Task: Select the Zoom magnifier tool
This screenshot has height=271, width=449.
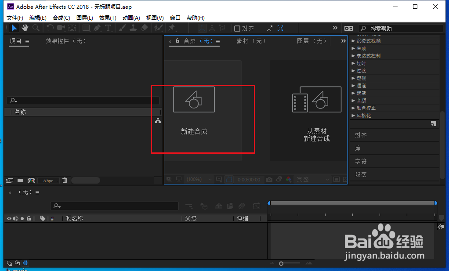Action: (x=36, y=28)
